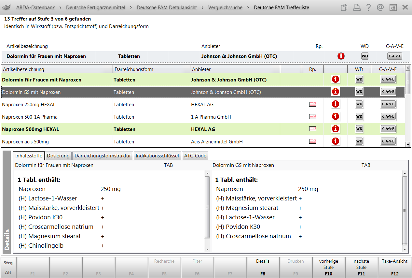Screen dimensions: 412x278
Task: Click WD icon for Naproxen acis 500mg
Action: pyautogui.click(x=359, y=141)
